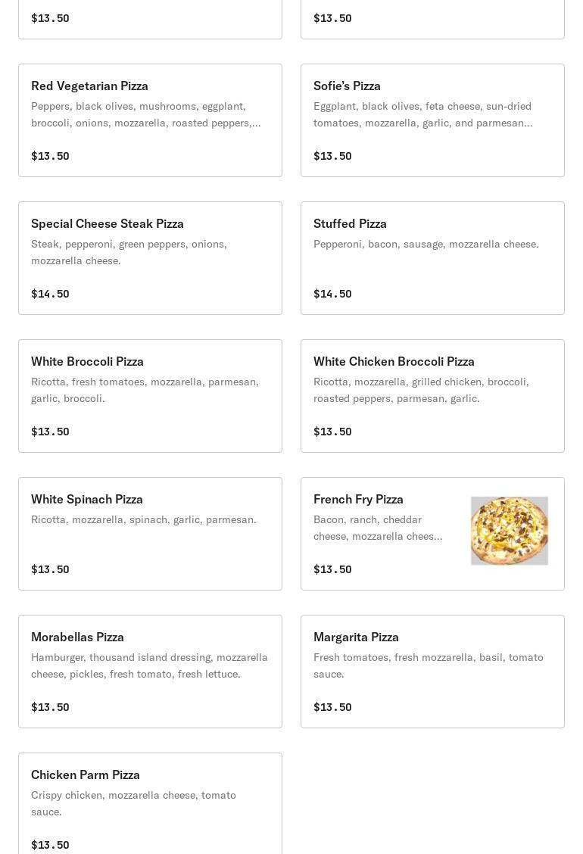Select the French Fry Pizza title
This screenshot has height=854, width=583.
358,499
